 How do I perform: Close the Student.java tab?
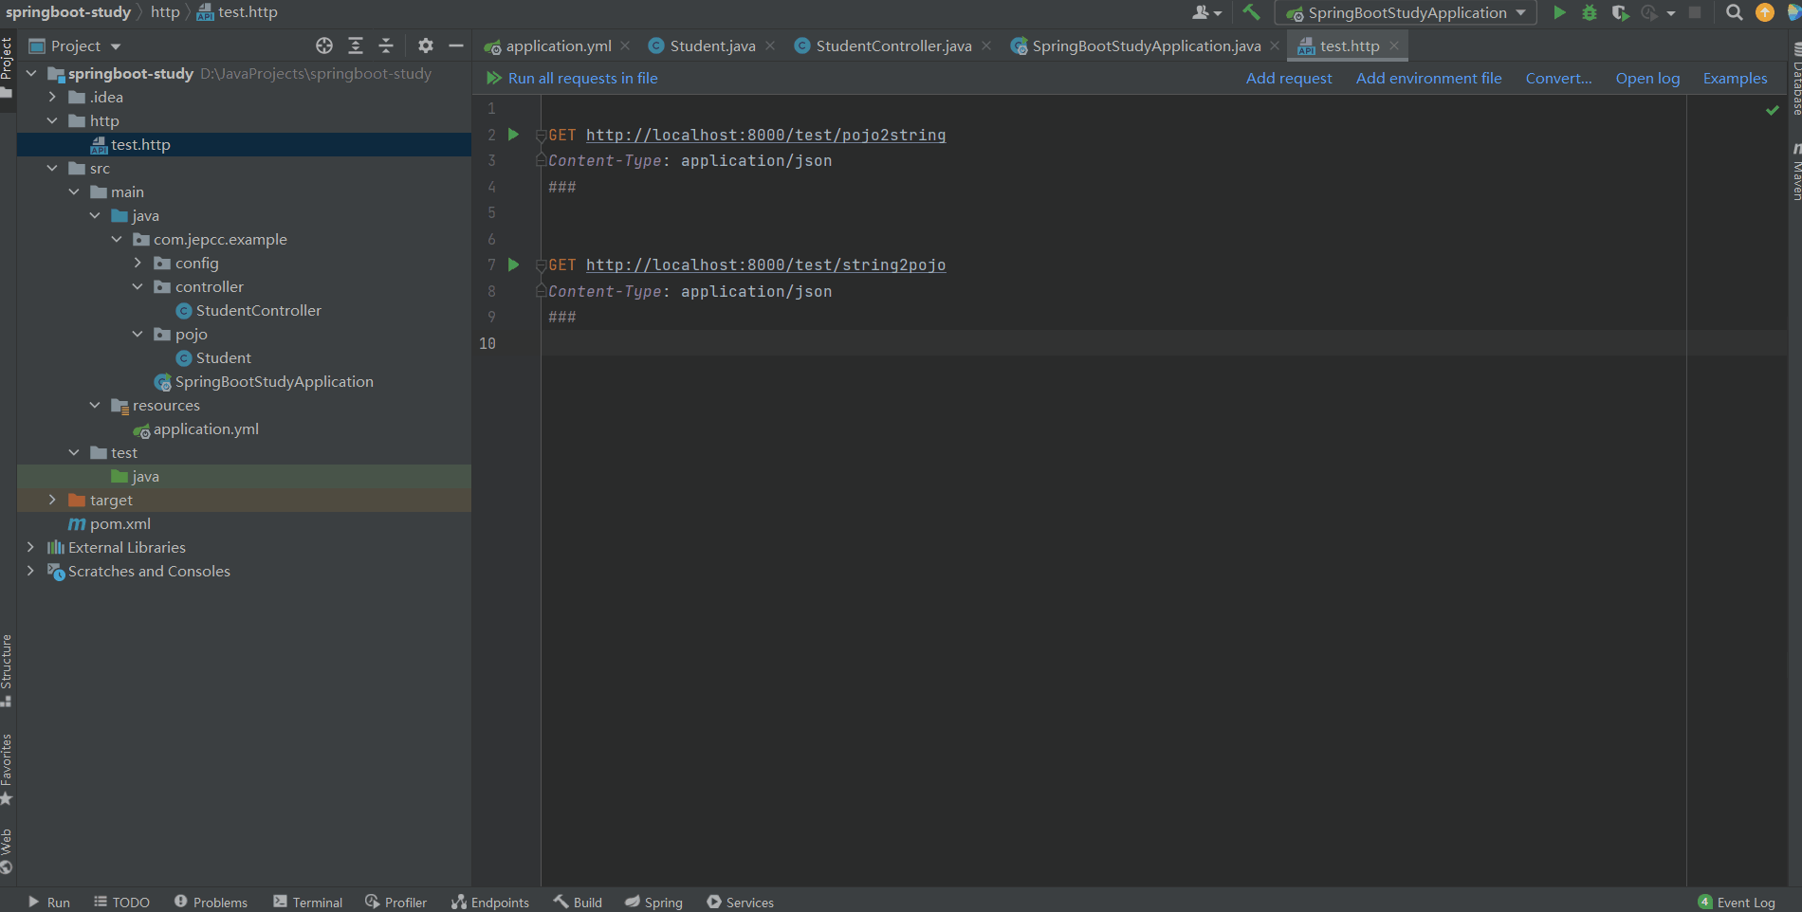pos(770,46)
